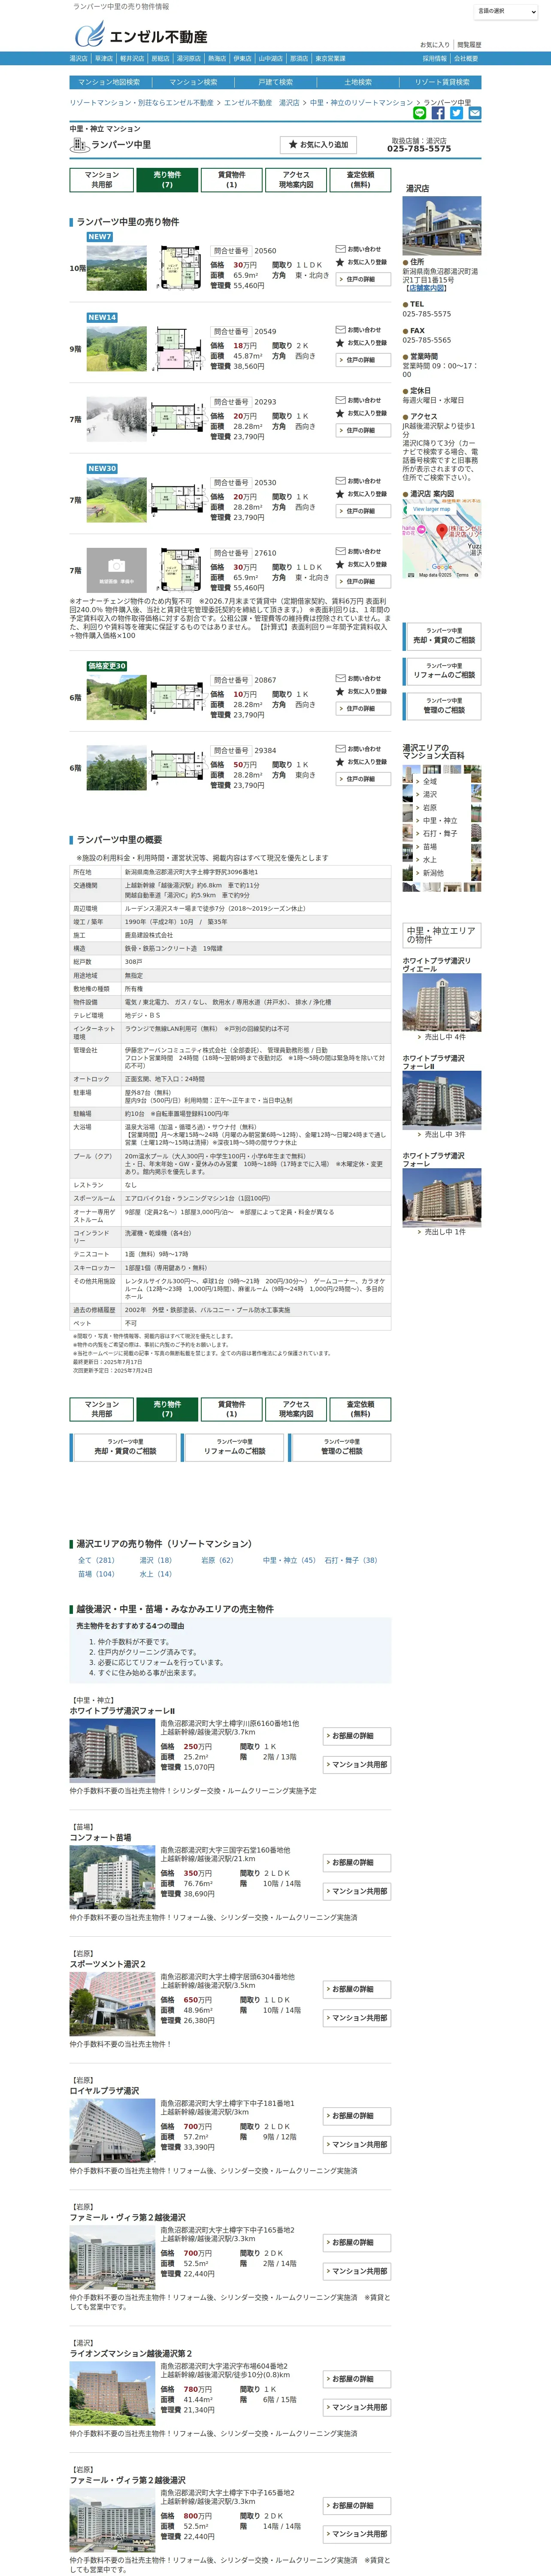Open リゾート賃貸検索 in navigation bar
Viewport: 551px width, 2576px height.
pyautogui.click(x=442, y=82)
